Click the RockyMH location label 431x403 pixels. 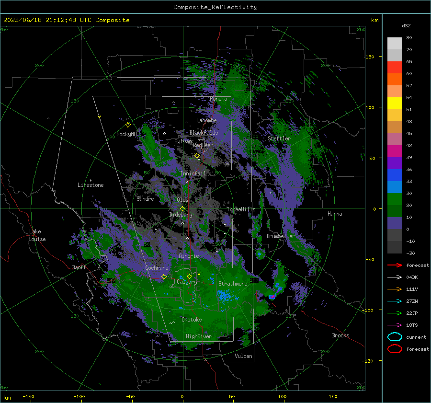tap(126, 134)
